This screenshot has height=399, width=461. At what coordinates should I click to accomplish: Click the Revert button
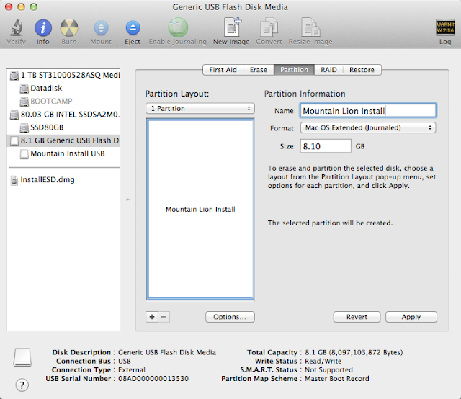[x=357, y=317]
